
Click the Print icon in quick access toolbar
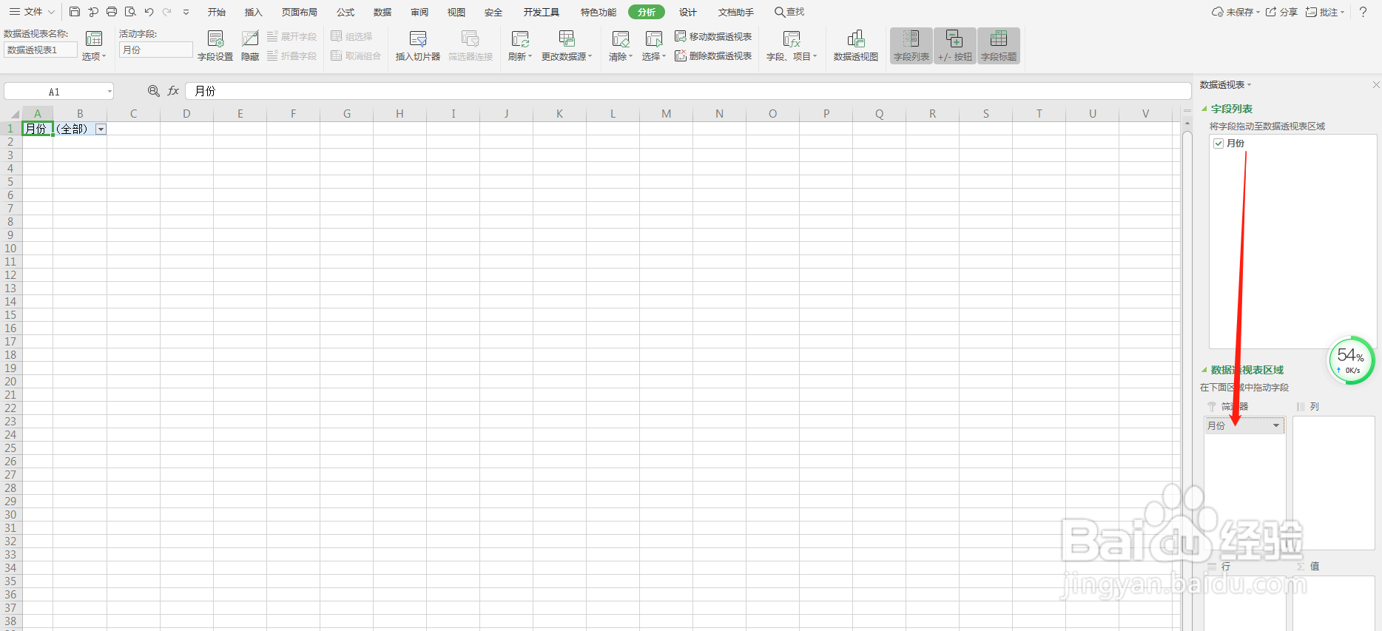[112, 12]
